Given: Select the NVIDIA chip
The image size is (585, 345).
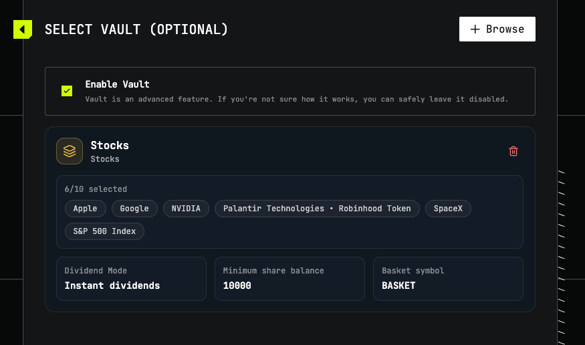Looking at the screenshot, I should point(186,209).
